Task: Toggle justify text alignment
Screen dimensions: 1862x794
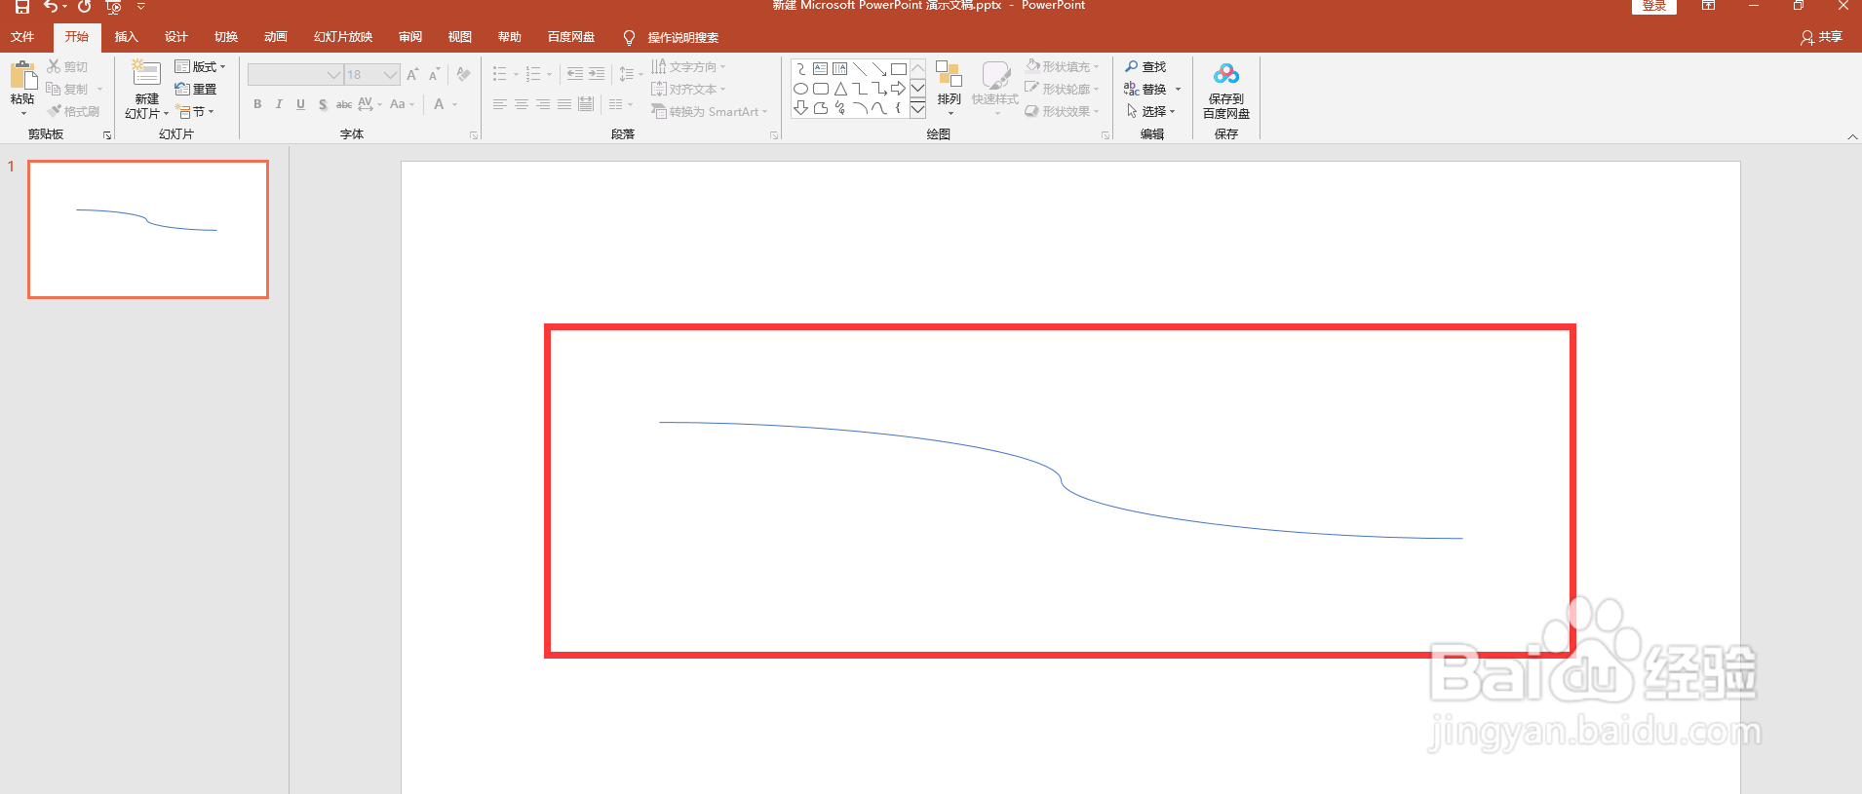Action: pos(564,104)
